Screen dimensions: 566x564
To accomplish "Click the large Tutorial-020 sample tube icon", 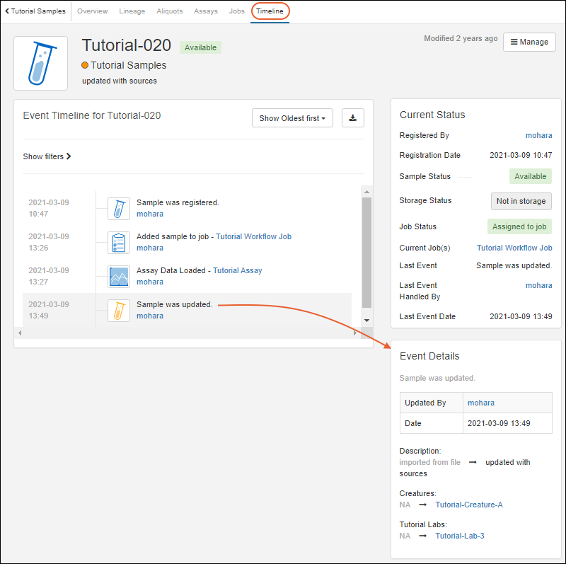I will (41, 64).
